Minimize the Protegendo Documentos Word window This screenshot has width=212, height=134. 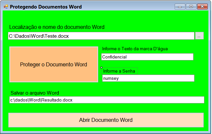click(180, 7)
